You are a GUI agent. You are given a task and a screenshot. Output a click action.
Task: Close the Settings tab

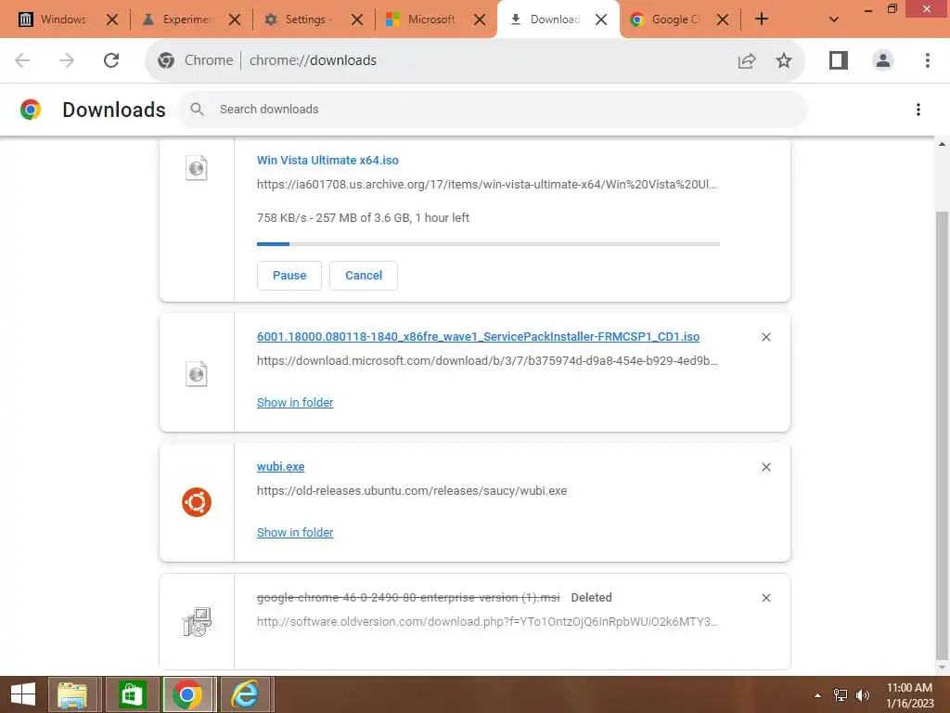tap(357, 19)
